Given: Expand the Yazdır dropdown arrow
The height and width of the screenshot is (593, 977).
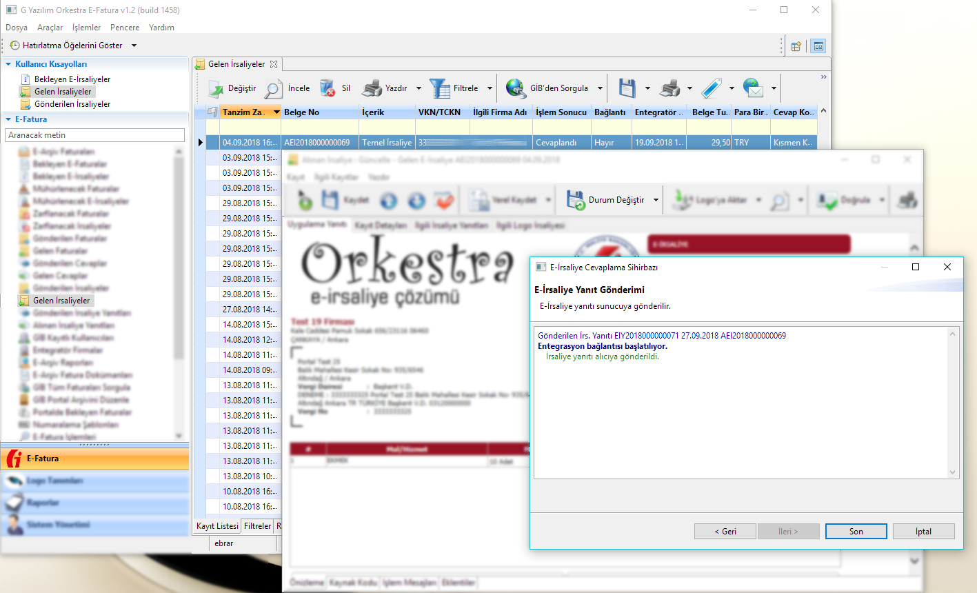Looking at the screenshot, I should 419,88.
